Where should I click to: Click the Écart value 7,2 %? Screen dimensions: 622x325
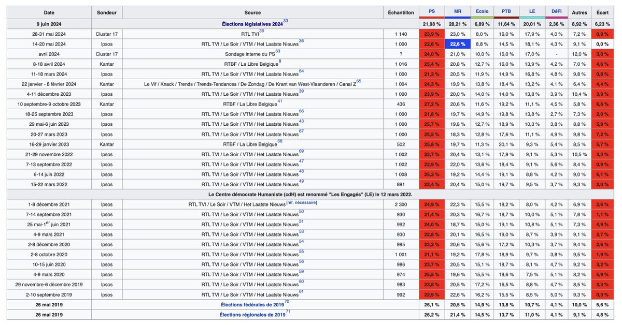point(602,134)
